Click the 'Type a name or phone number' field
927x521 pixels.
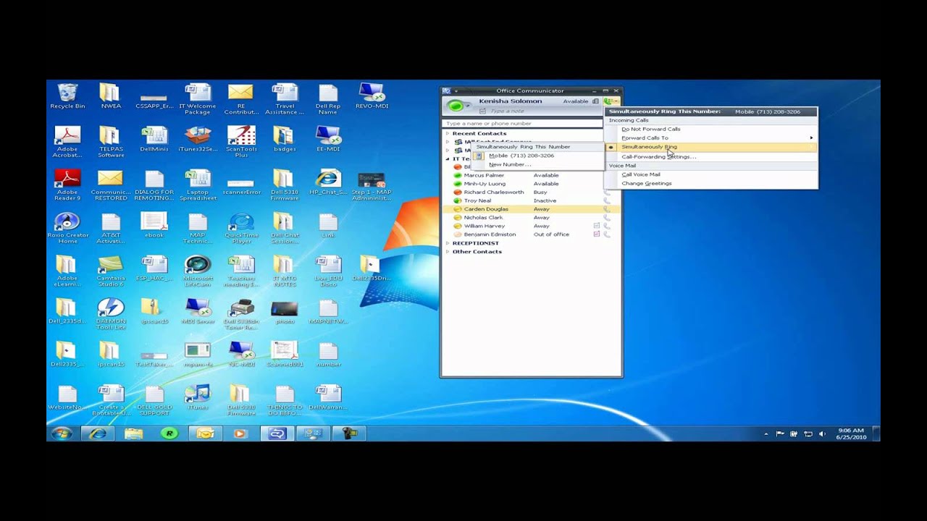pyautogui.click(x=522, y=124)
